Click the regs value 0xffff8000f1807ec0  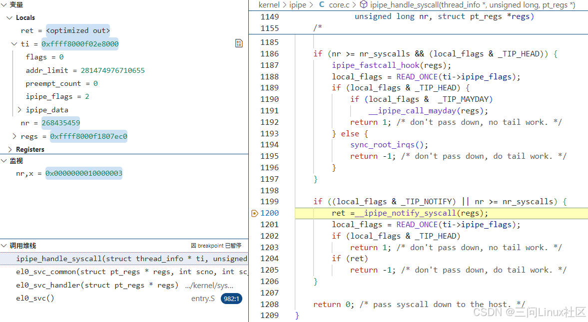pos(88,136)
